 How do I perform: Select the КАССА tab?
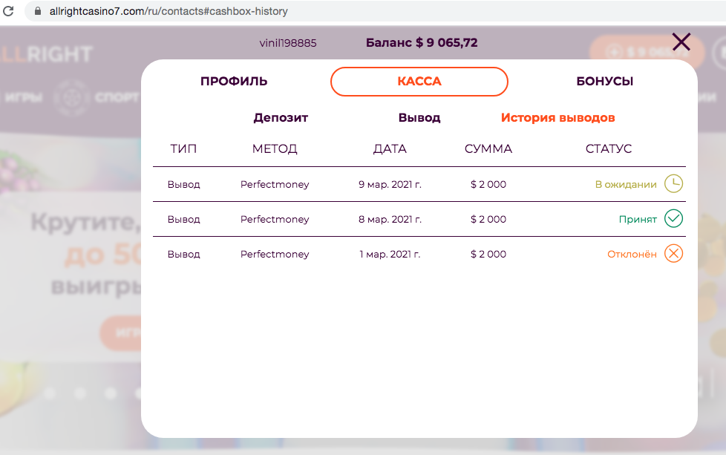point(419,82)
